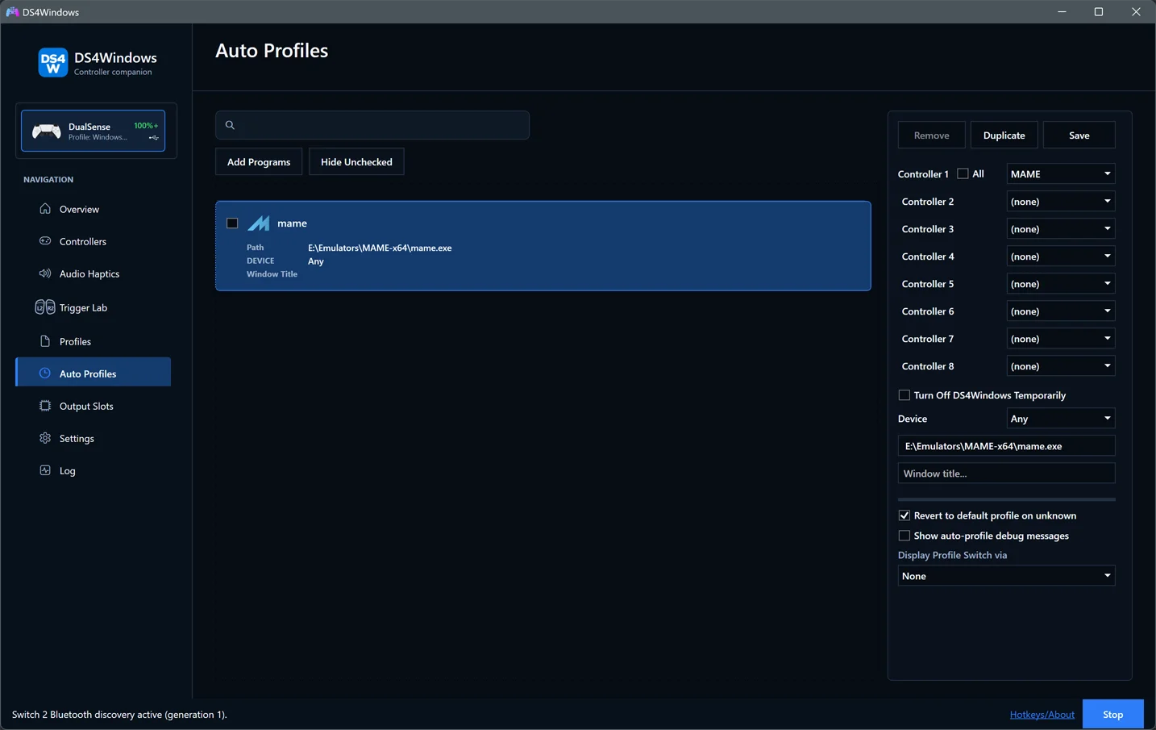Click the Trigger Lab L2/R2 icon
The image size is (1156, 730).
coord(45,307)
